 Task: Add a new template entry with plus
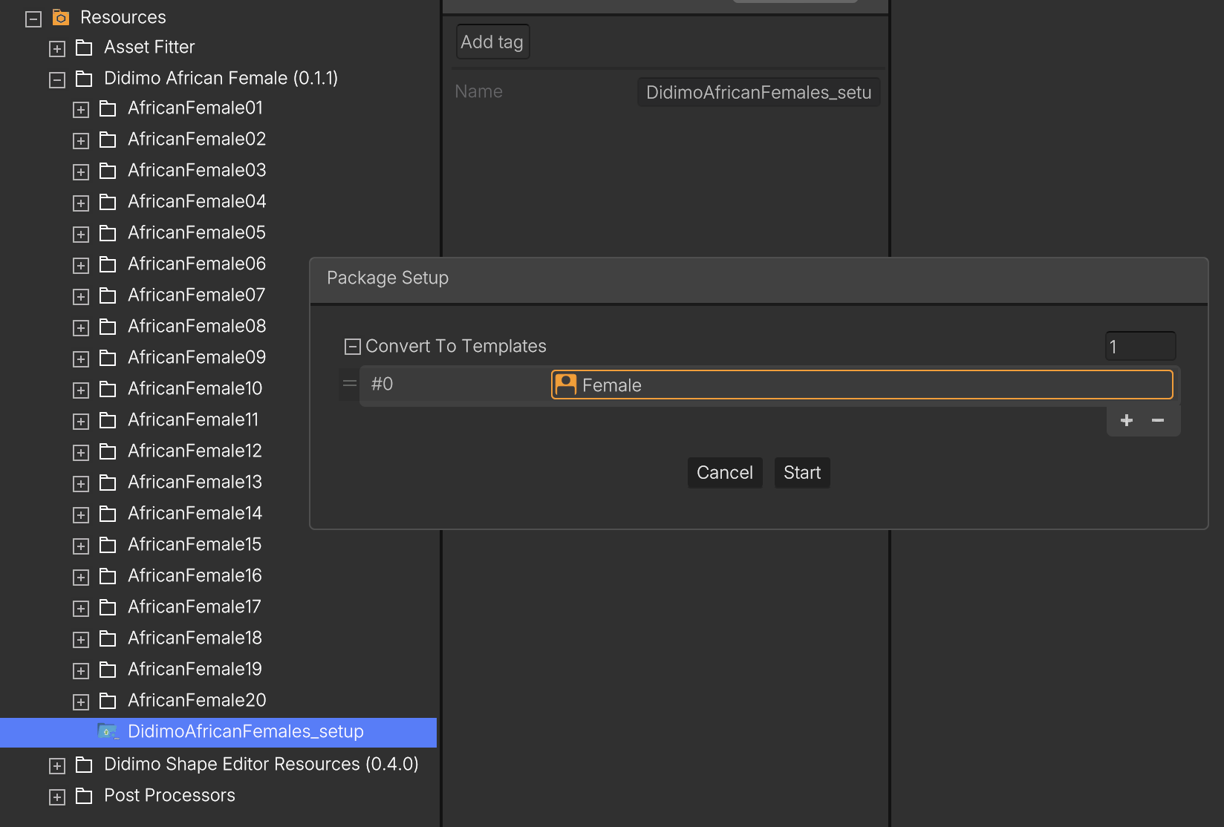pyautogui.click(x=1127, y=420)
